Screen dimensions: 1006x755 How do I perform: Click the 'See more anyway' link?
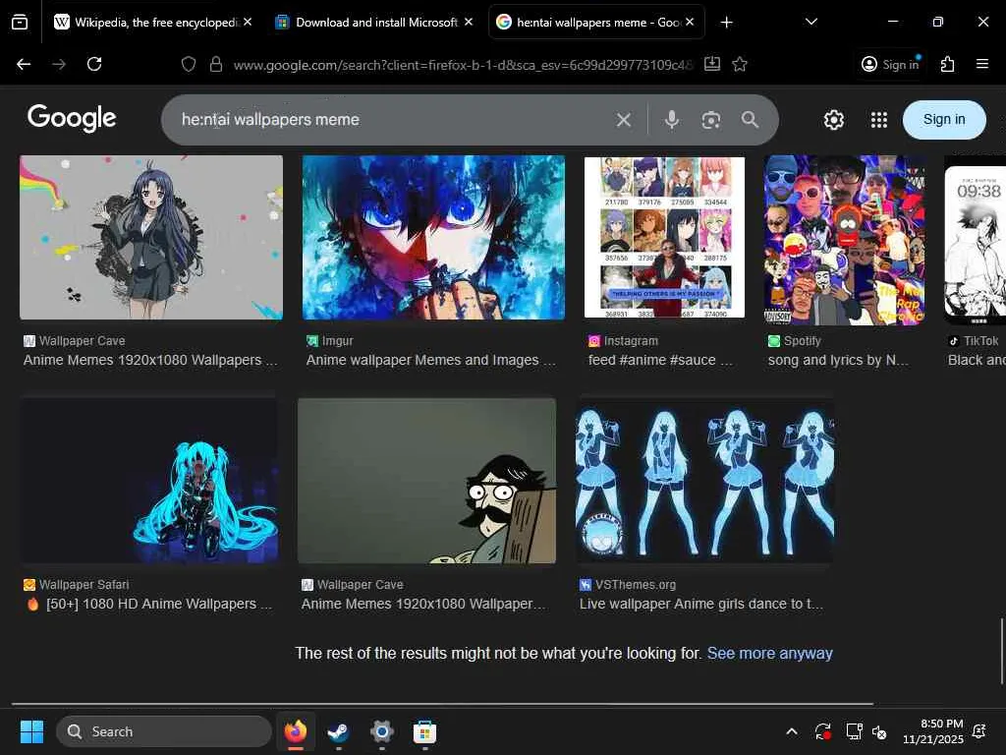click(x=770, y=654)
